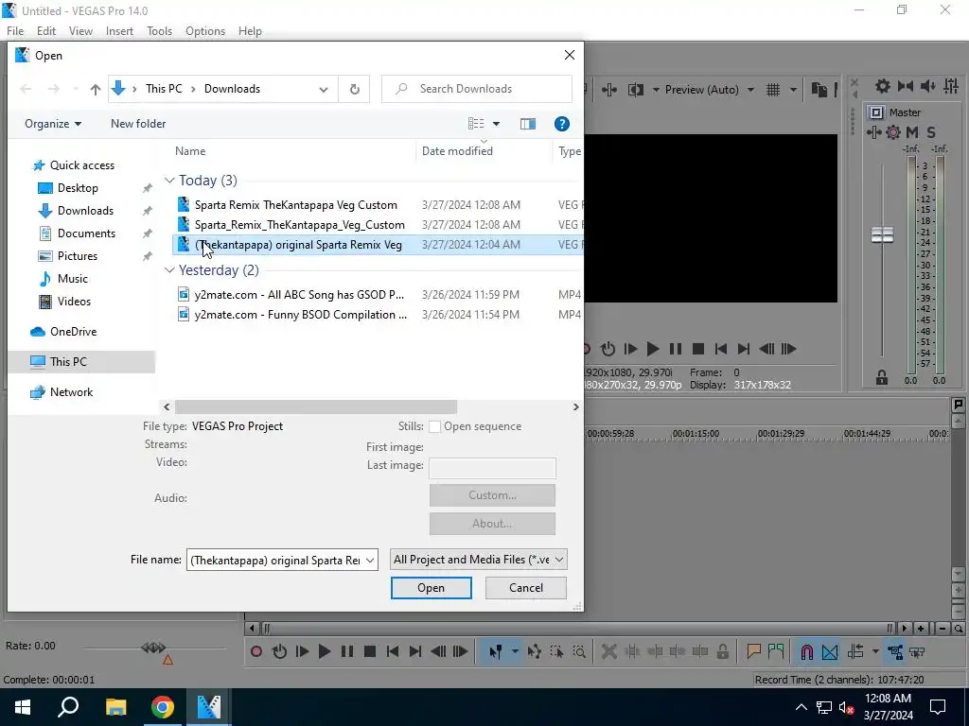Click the Downmix Output icon in the Master Bus panel
Image resolution: width=969 pixels, height=726 pixels.
point(906,86)
